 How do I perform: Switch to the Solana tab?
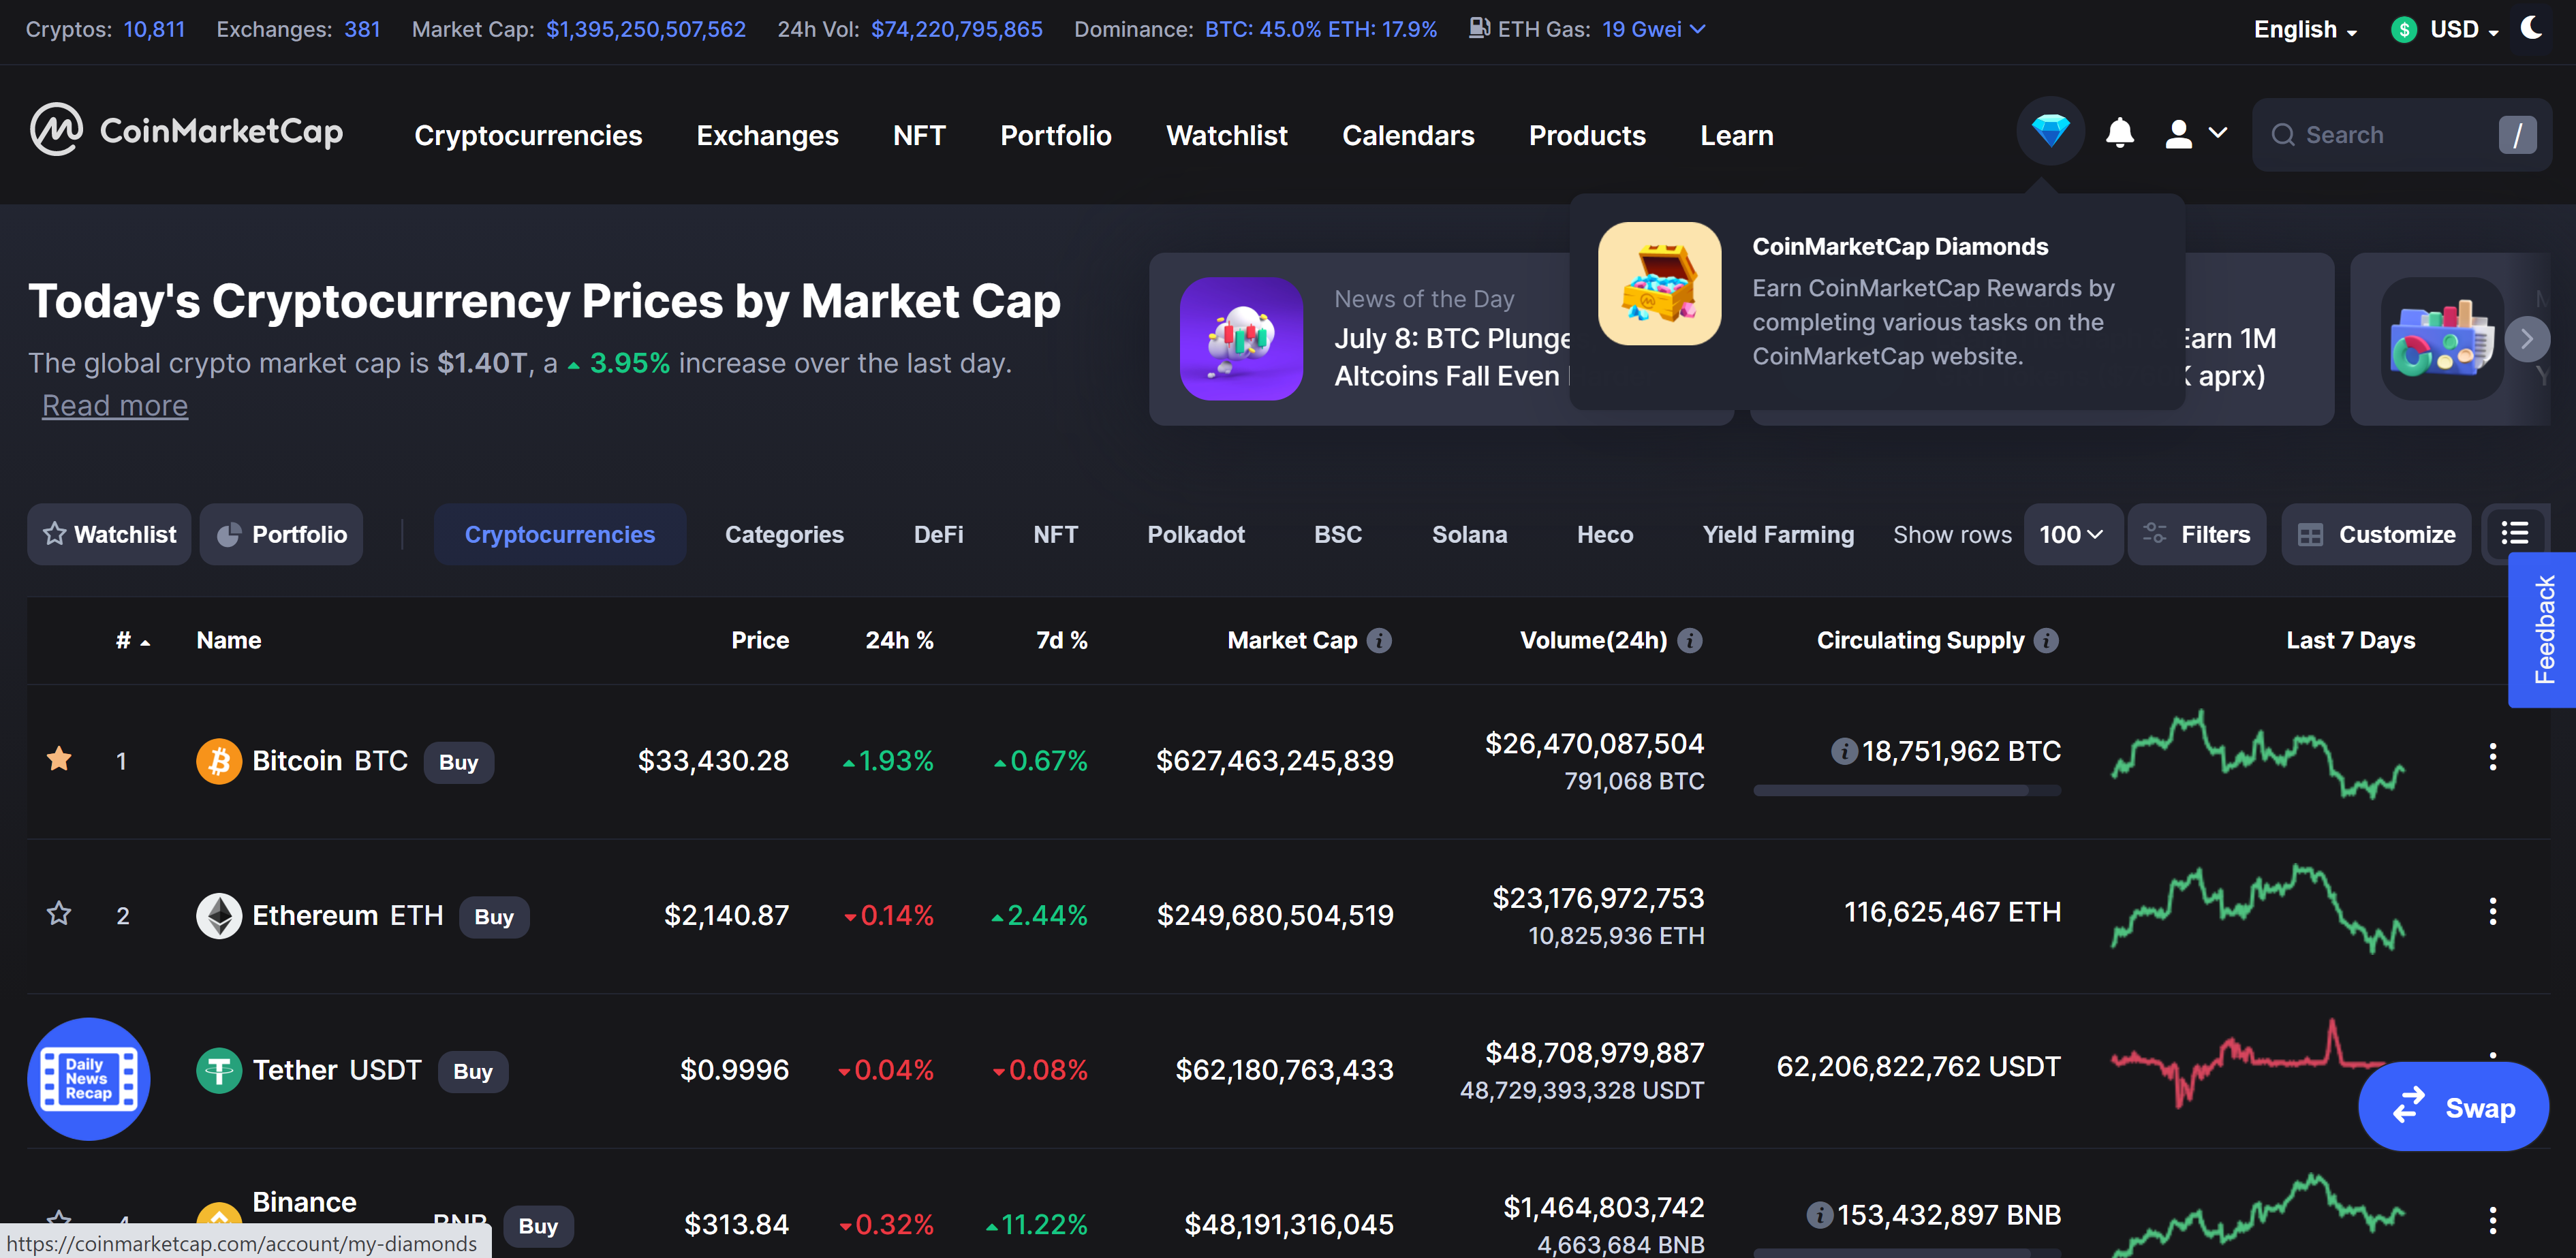click(x=1469, y=534)
